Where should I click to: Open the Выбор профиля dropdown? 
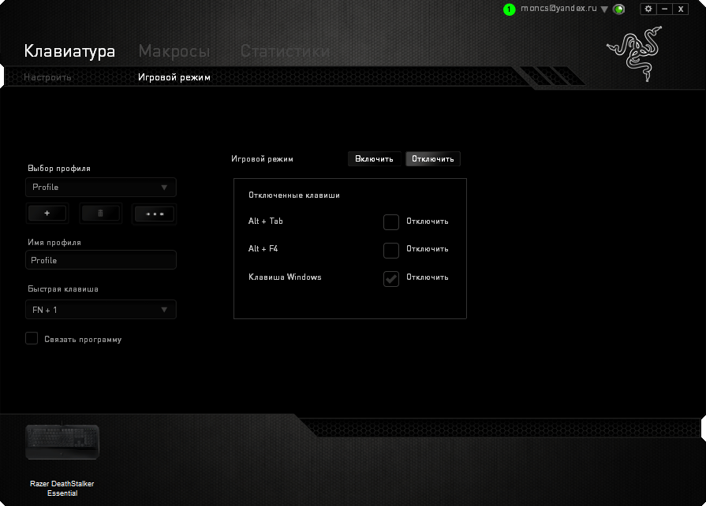coord(100,187)
